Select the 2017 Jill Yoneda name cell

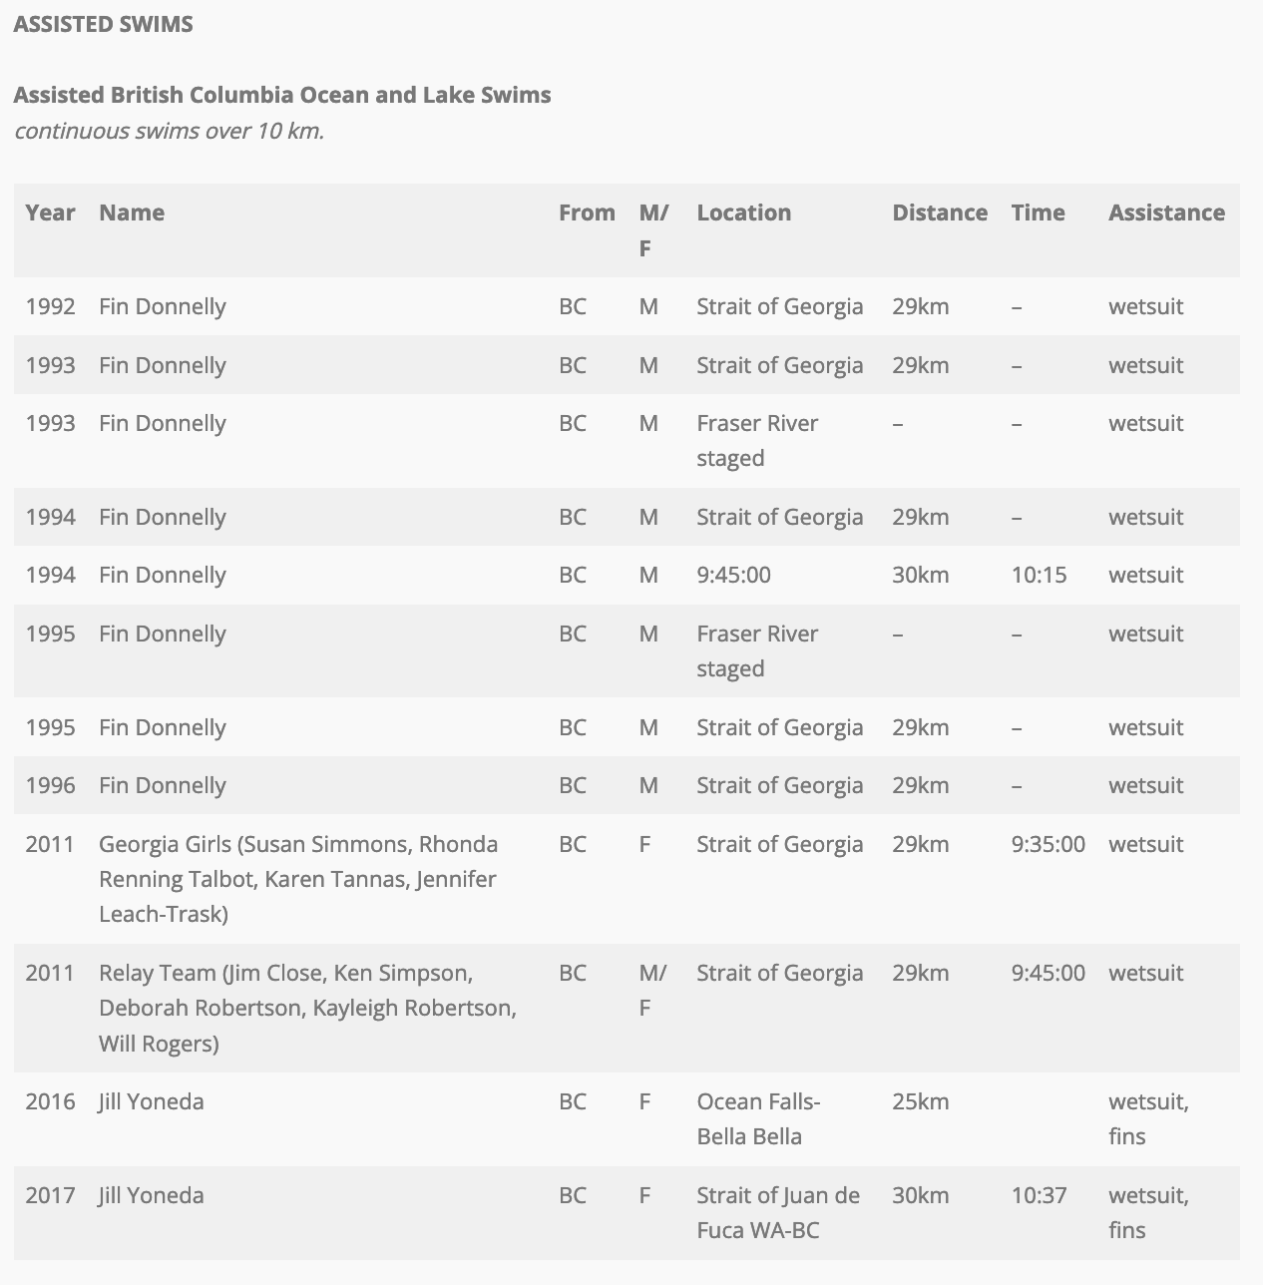pos(151,1195)
